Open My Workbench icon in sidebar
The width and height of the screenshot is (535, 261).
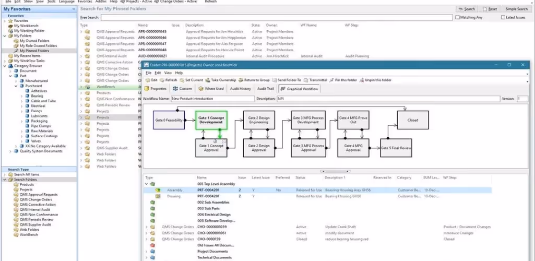[10, 26]
